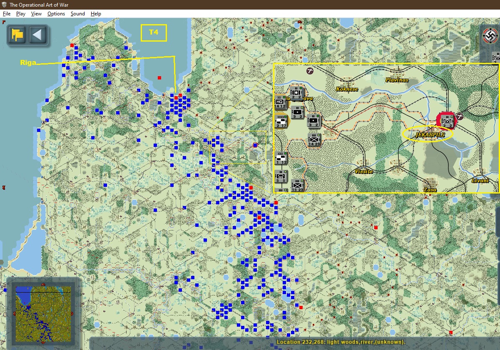Select red marker at northern peninsula tip
Screen dimensions: 500x350
[72, 45]
